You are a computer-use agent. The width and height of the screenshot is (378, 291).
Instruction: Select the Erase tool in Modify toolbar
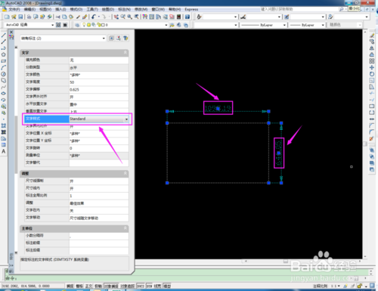372,35
